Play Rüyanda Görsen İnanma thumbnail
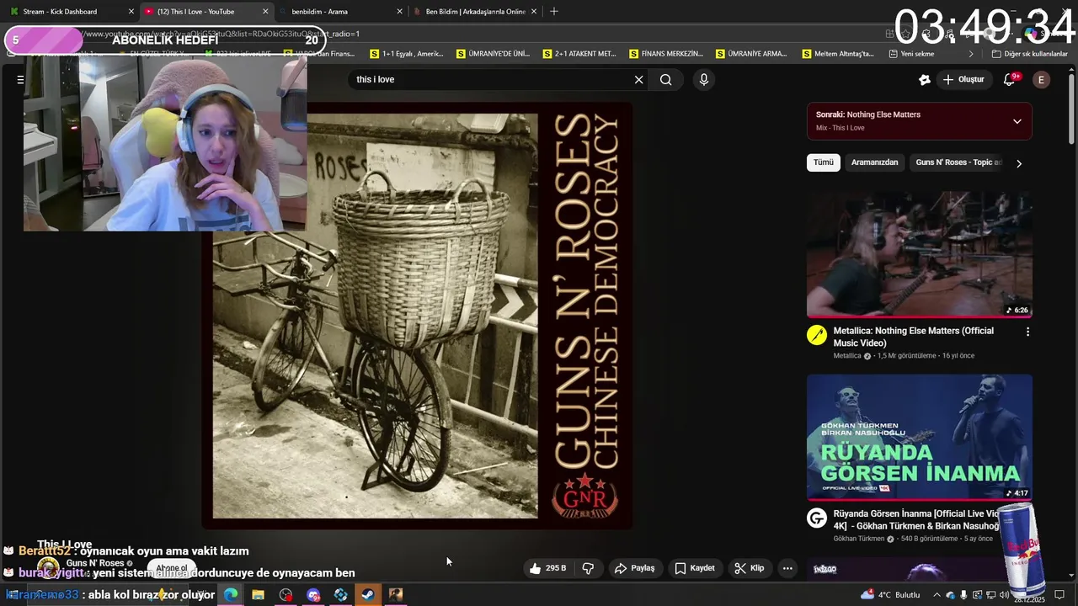1078x606 pixels. pos(920,438)
